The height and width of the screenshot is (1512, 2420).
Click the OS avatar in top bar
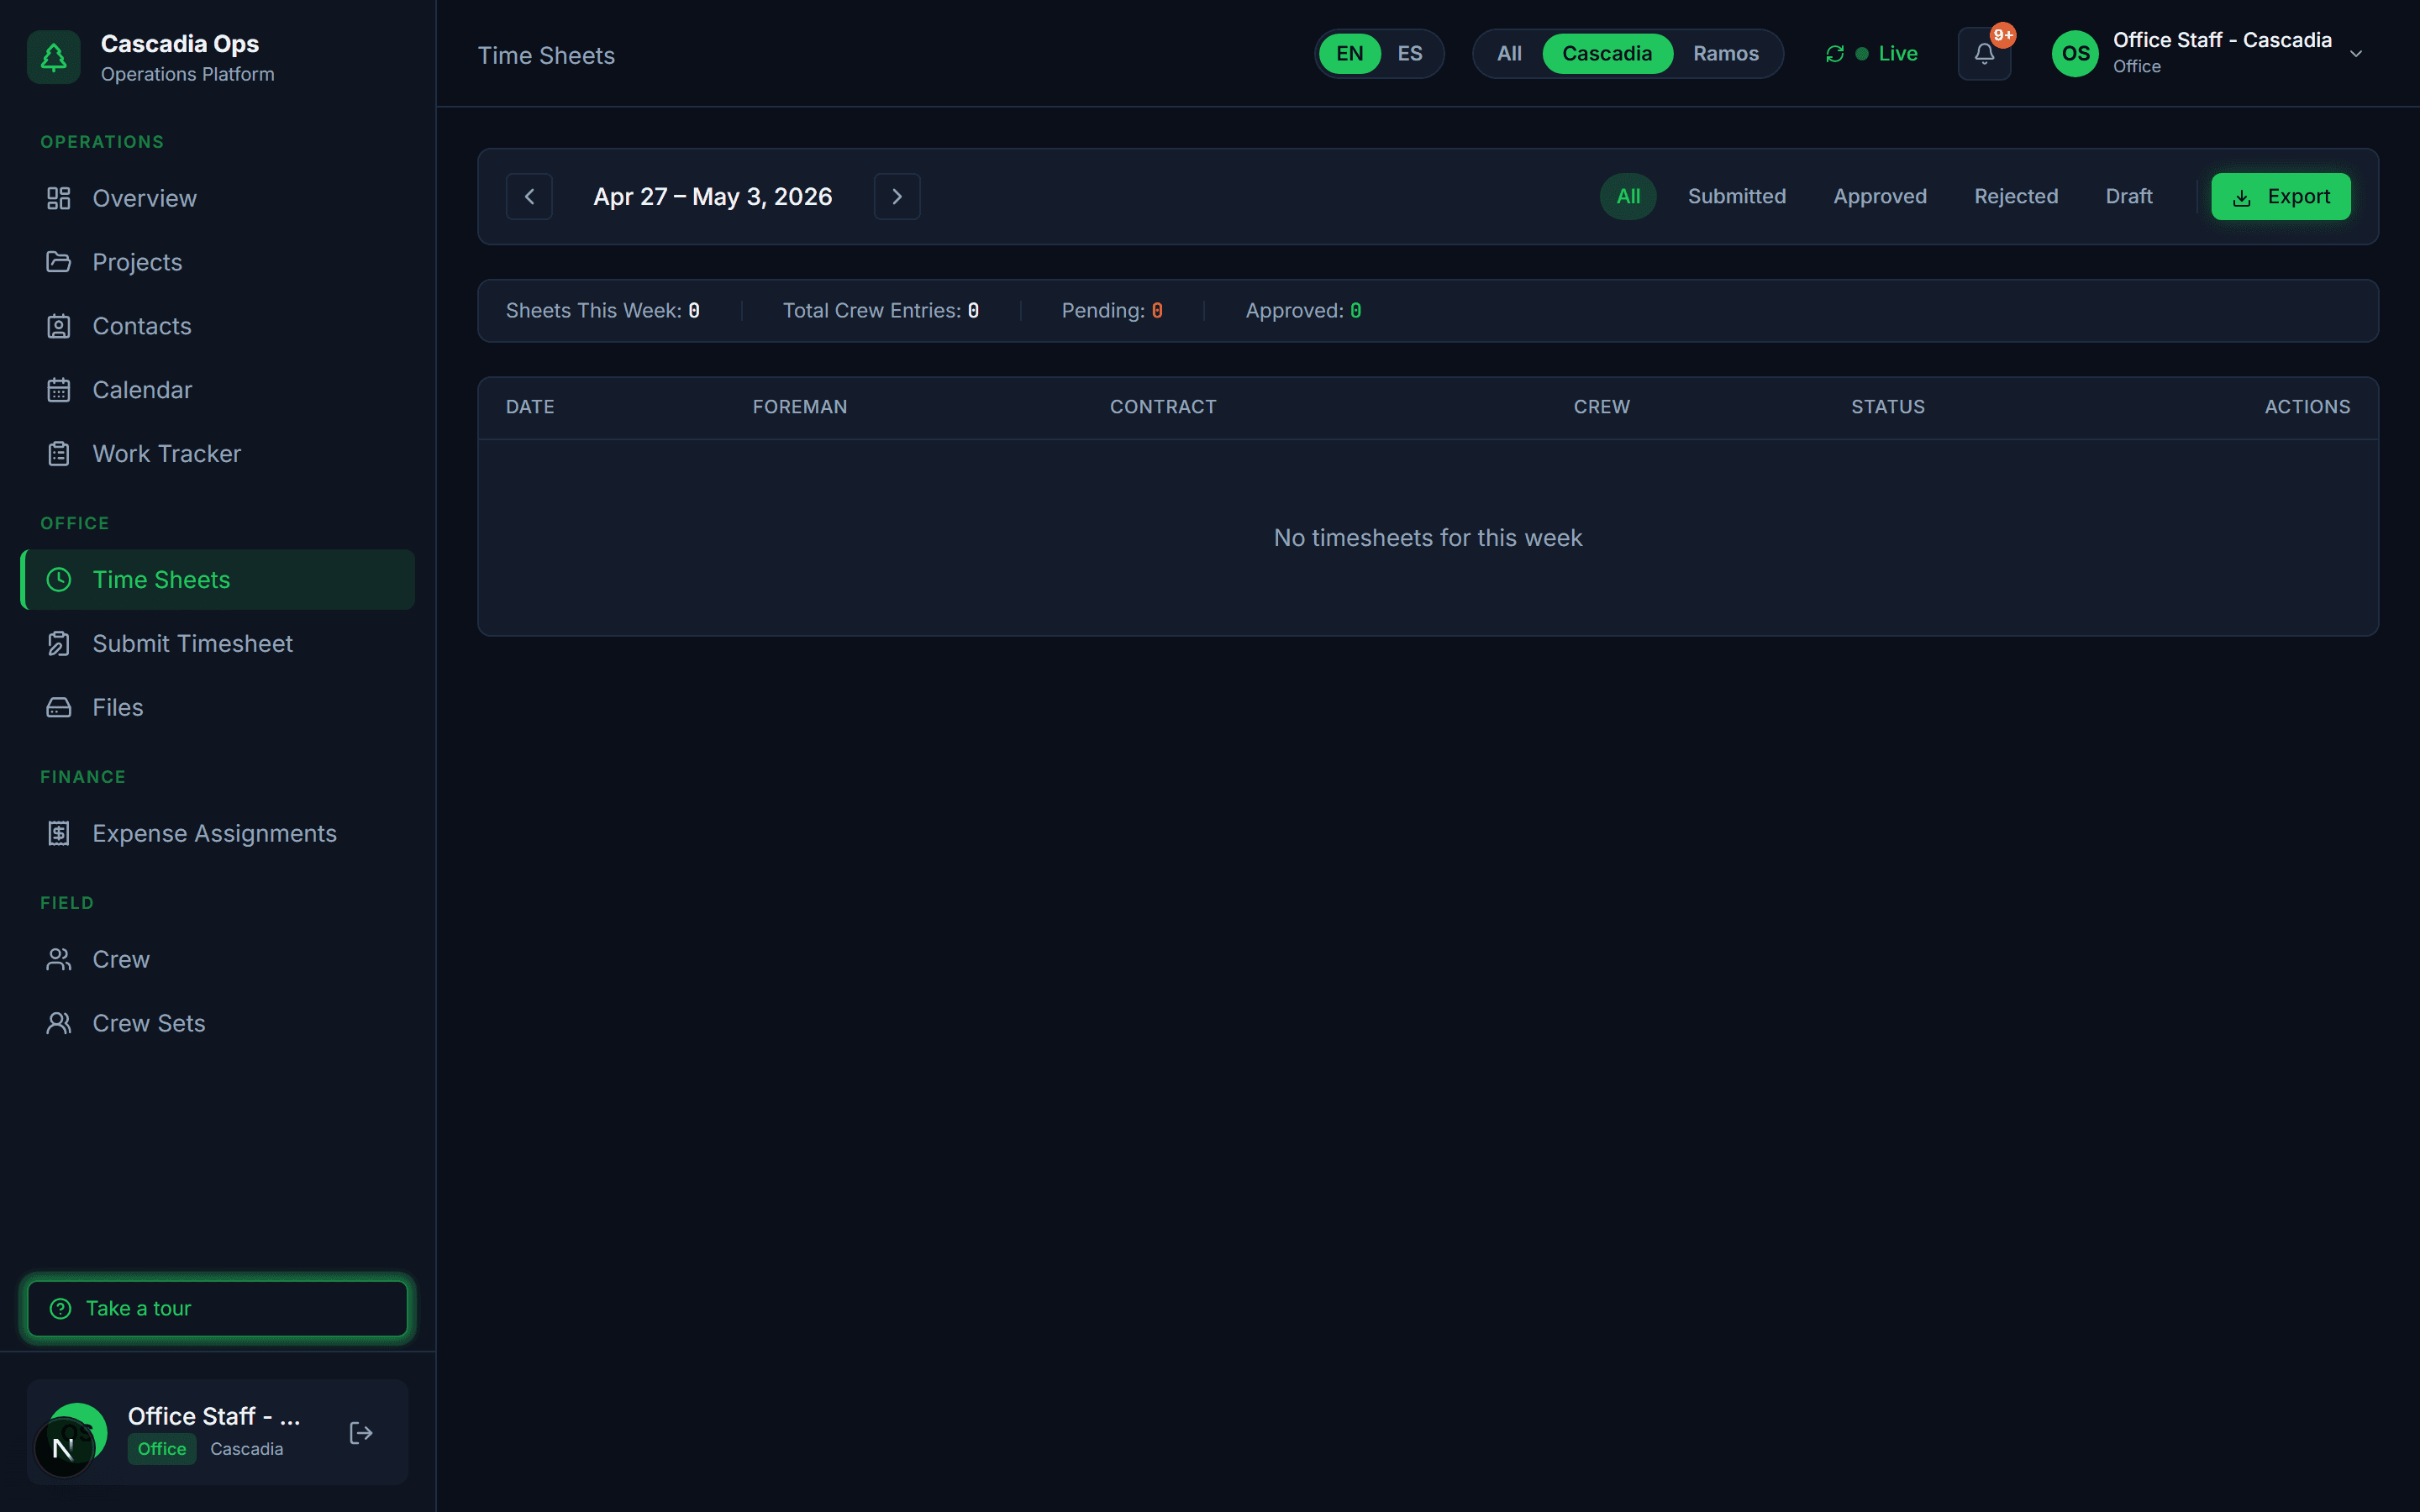[x=2076, y=54]
